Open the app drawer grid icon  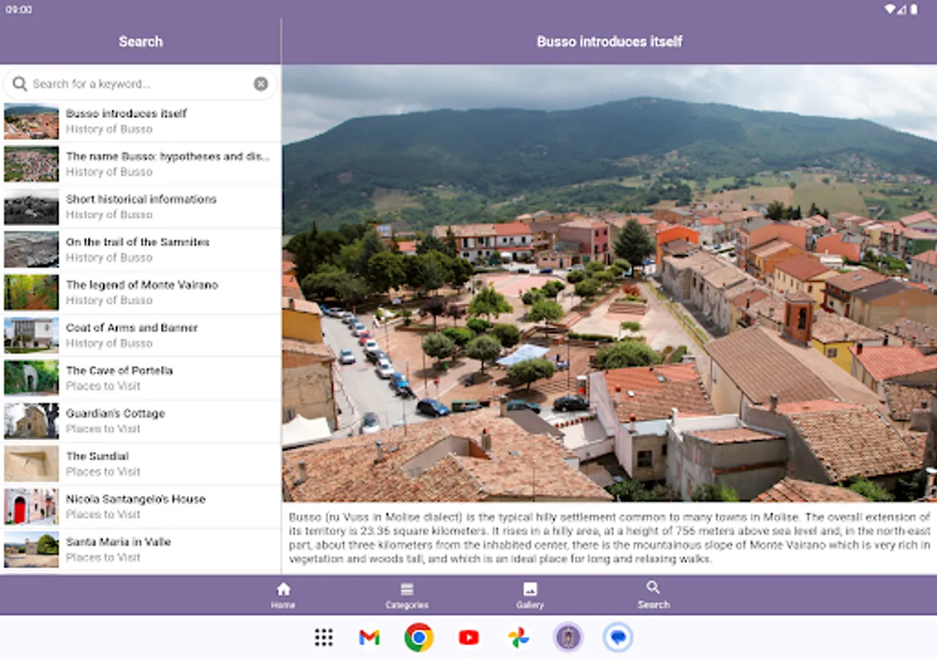pos(324,638)
